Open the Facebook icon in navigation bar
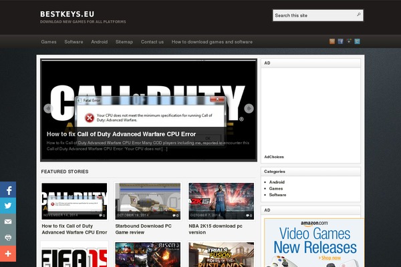The height and width of the screenshot is (267, 401). 340,41
